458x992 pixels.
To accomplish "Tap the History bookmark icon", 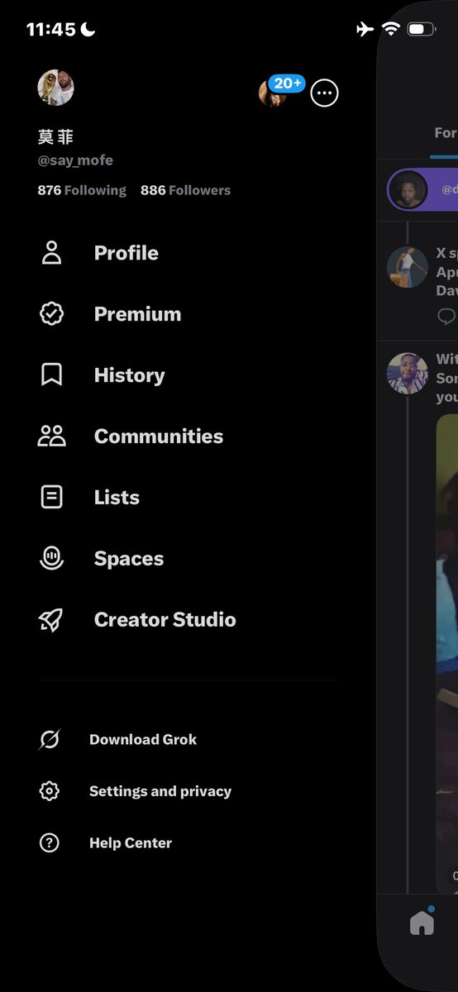I will point(51,375).
